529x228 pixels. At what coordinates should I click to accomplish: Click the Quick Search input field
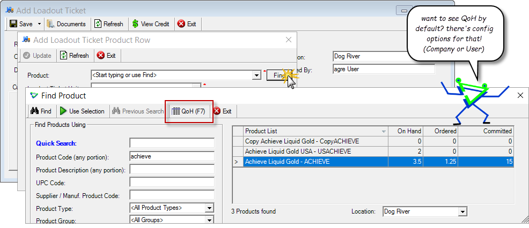[172, 143]
